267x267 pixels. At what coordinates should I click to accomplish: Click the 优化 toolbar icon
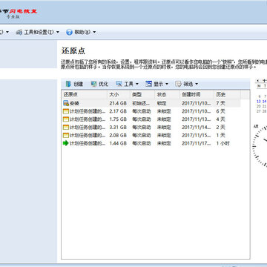93,84
